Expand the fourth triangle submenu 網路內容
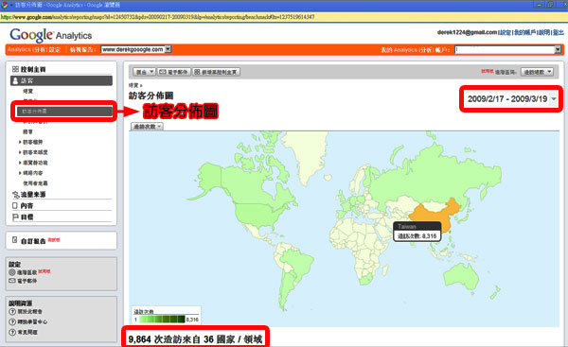Image resolution: width=568 pixels, height=347 pixels. point(20,173)
